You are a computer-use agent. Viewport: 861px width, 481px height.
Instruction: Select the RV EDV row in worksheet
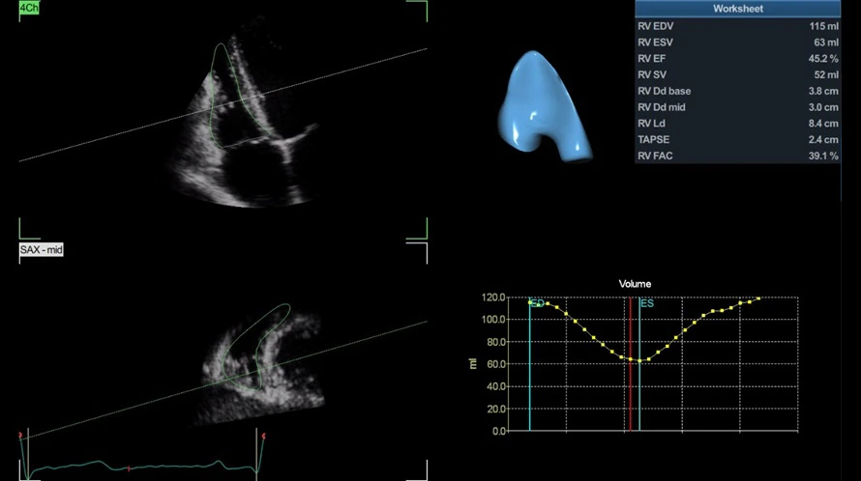click(737, 26)
